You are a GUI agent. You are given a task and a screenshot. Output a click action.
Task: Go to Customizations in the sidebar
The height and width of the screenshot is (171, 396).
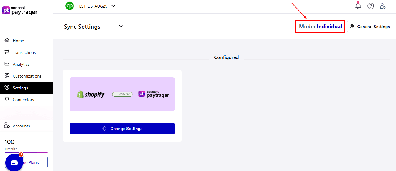coord(27,76)
